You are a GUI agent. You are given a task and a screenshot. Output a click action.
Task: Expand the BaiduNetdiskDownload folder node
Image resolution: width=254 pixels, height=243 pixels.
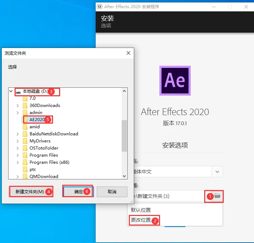[x=18, y=134]
